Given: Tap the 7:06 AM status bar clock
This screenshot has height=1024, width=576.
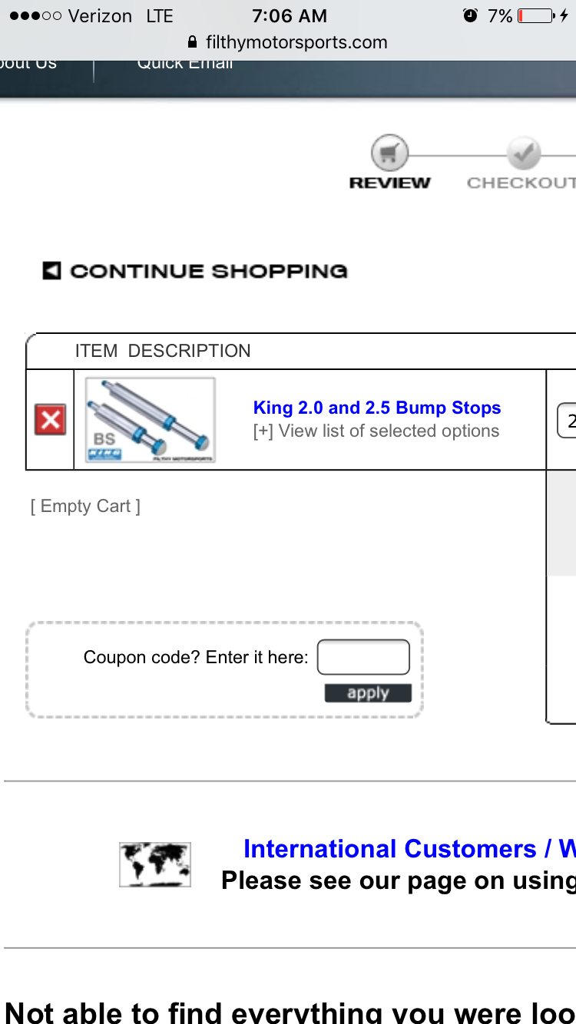Looking at the screenshot, I should tap(289, 16).
